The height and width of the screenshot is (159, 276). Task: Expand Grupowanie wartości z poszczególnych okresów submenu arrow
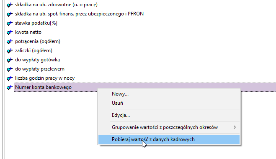(x=235, y=127)
